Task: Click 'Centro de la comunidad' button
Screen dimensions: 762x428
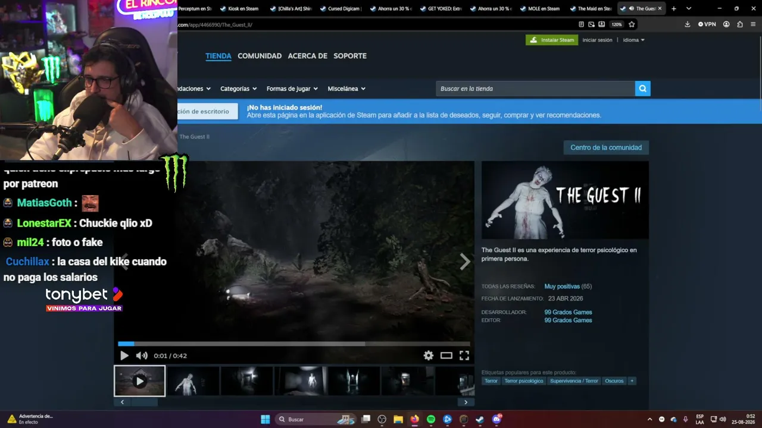Action: [x=606, y=147]
